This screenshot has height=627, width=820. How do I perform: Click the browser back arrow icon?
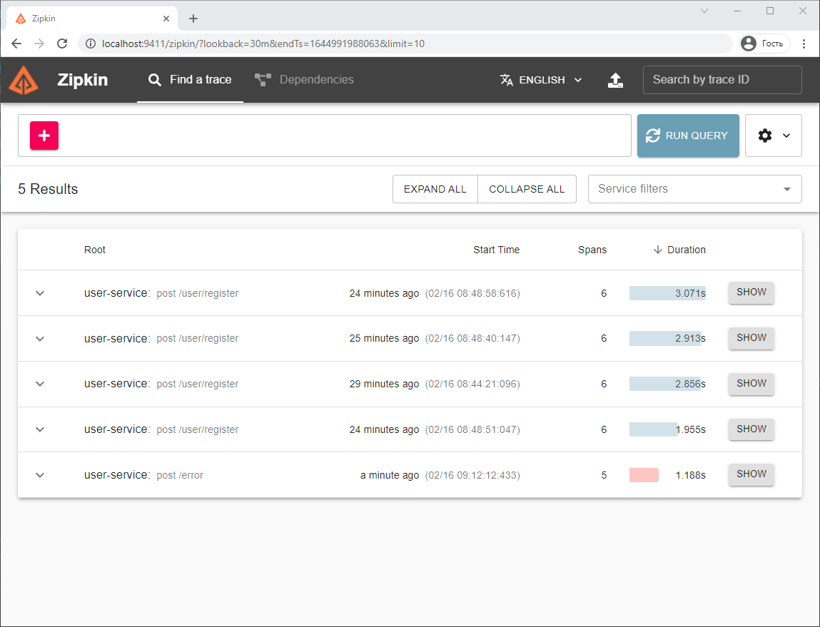(x=16, y=43)
